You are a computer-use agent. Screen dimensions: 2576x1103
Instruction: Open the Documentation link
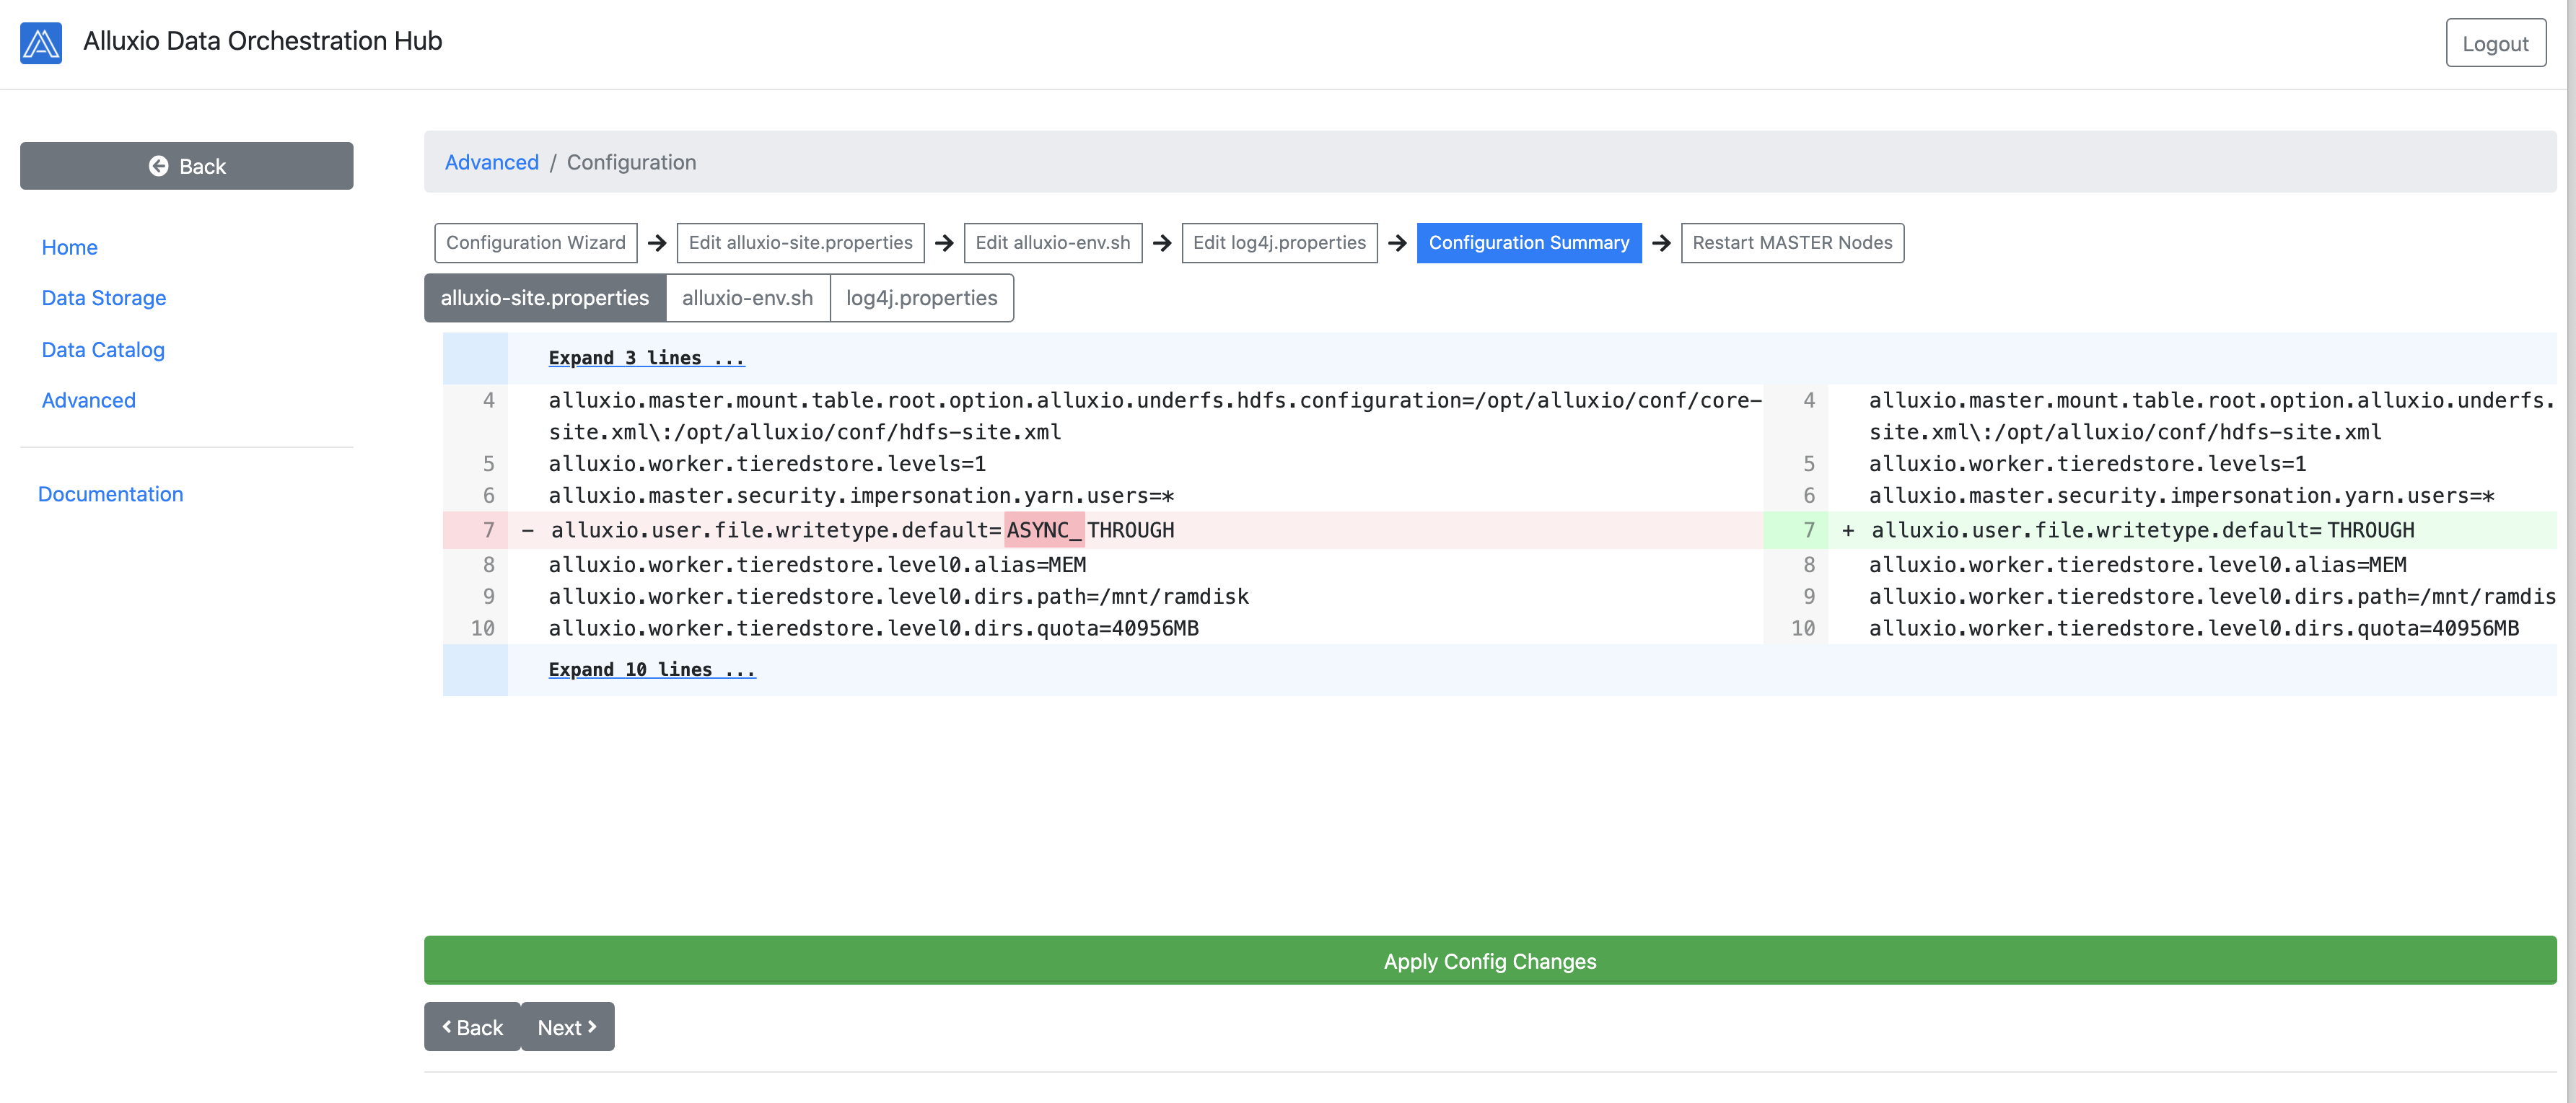(111, 494)
